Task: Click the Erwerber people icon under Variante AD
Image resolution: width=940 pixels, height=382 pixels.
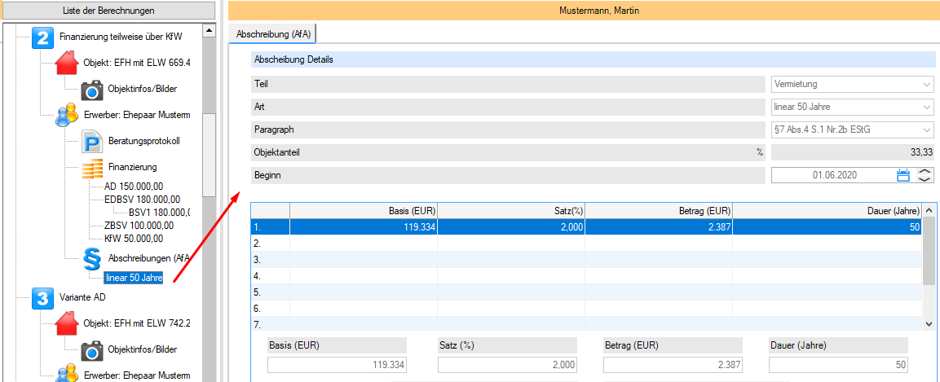Action: pyautogui.click(x=67, y=373)
